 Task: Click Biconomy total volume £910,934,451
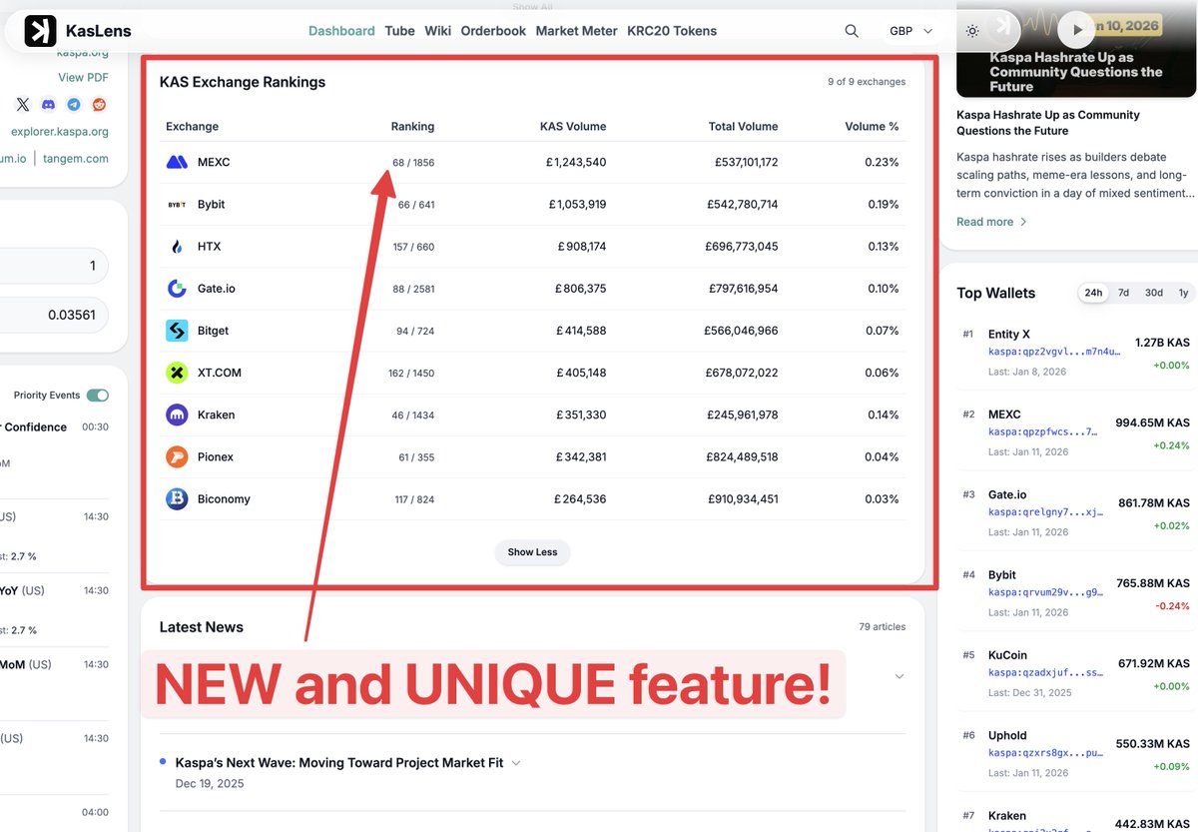pyautogui.click(x=743, y=499)
